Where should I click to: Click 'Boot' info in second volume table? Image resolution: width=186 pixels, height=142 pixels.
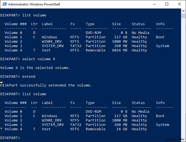[x=160, y=116]
